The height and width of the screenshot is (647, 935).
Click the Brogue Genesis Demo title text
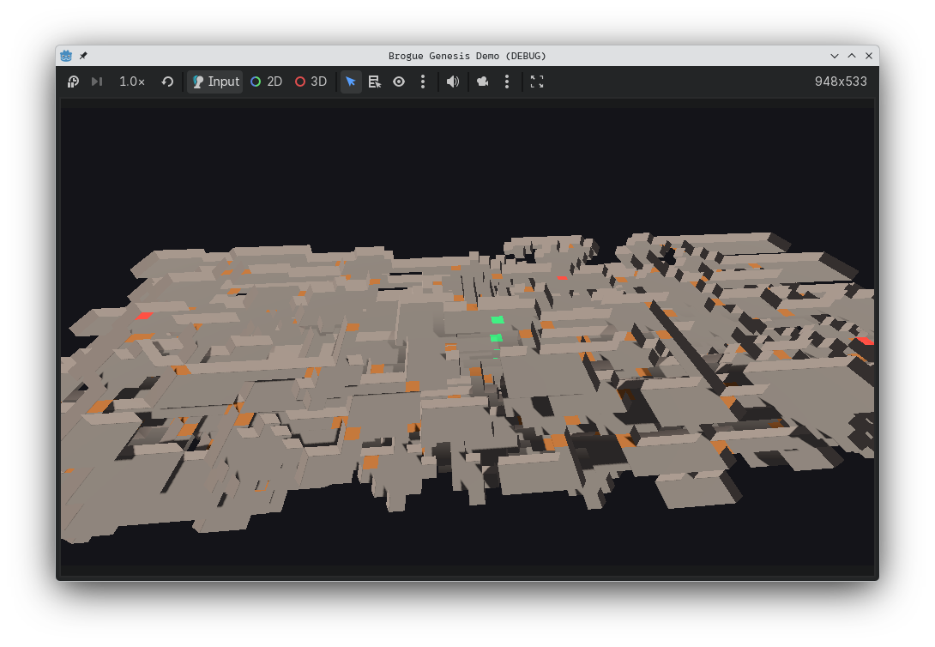(x=467, y=56)
